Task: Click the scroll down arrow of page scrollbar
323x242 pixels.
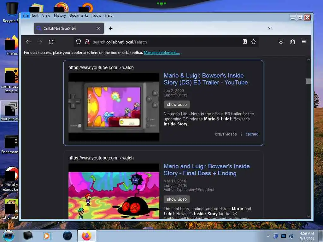Action: click(308, 216)
